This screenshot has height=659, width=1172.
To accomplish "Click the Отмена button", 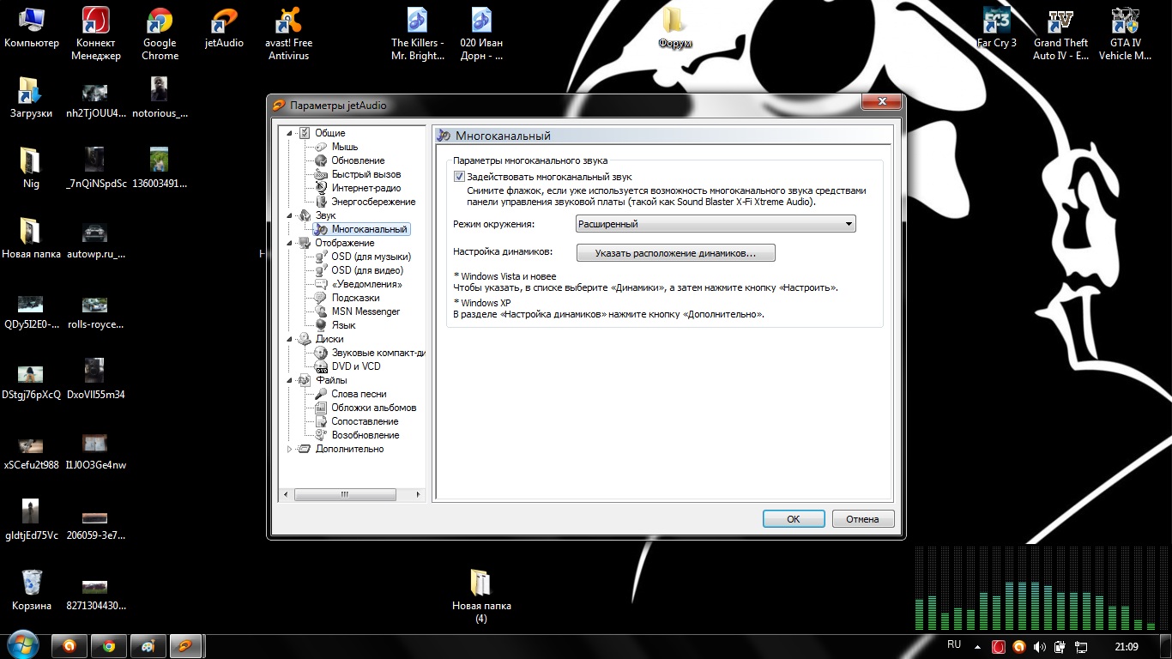I will click(x=862, y=519).
